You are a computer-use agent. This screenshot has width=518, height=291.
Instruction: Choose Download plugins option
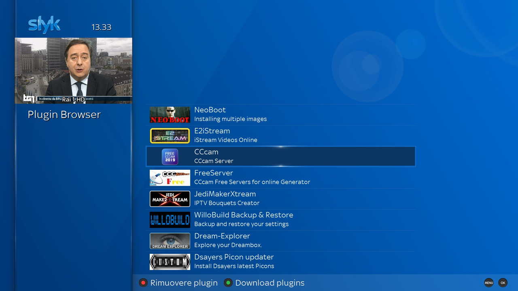point(270,283)
